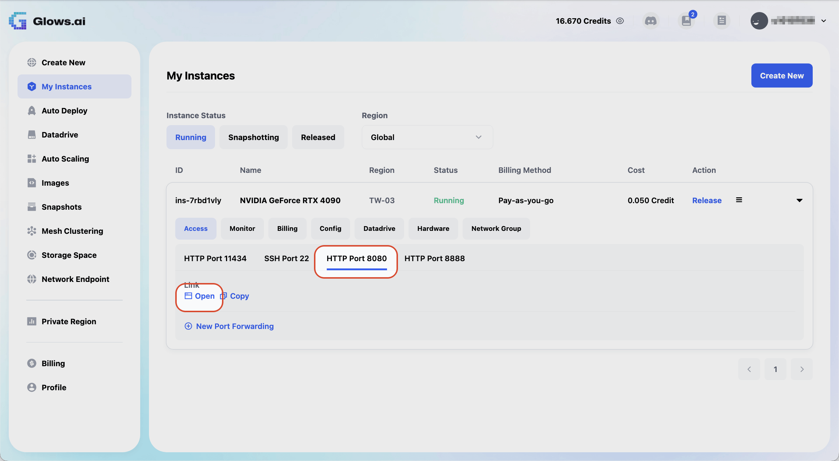839x461 pixels.
Task: Open notifications icon with badge 2
Action: pyautogui.click(x=686, y=21)
